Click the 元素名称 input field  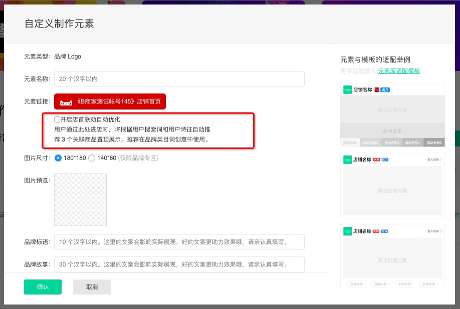point(179,79)
